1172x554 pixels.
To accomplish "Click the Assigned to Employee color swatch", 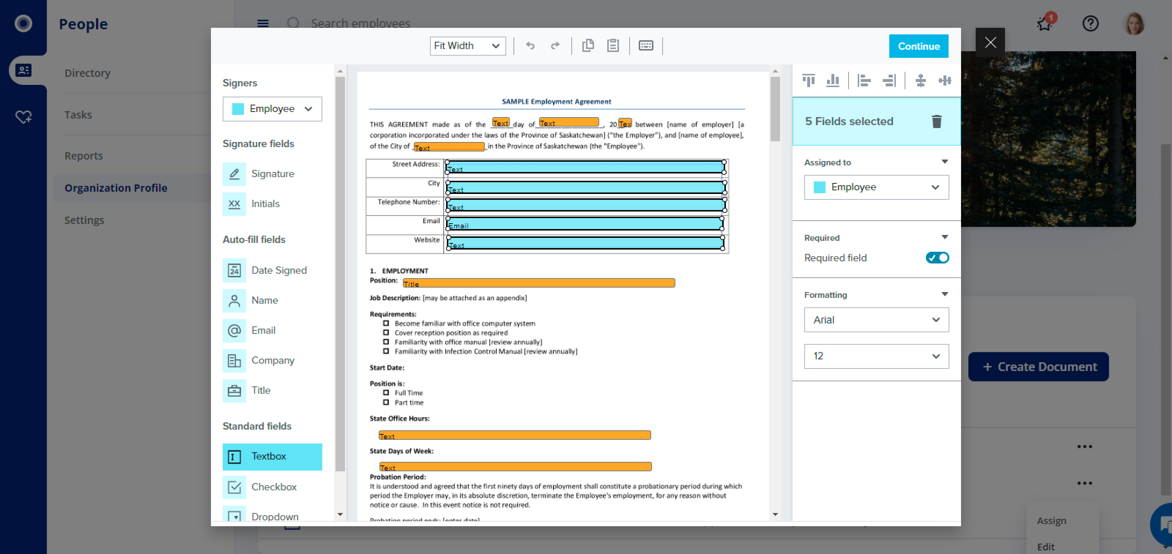I will click(819, 187).
